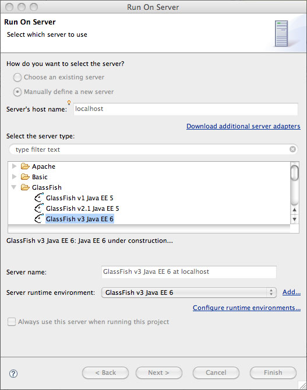Select GlassFish v2.1 Java EE 5 entry
Viewport: 307px width, 390px height.
pyautogui.click(x=82, y=208)
